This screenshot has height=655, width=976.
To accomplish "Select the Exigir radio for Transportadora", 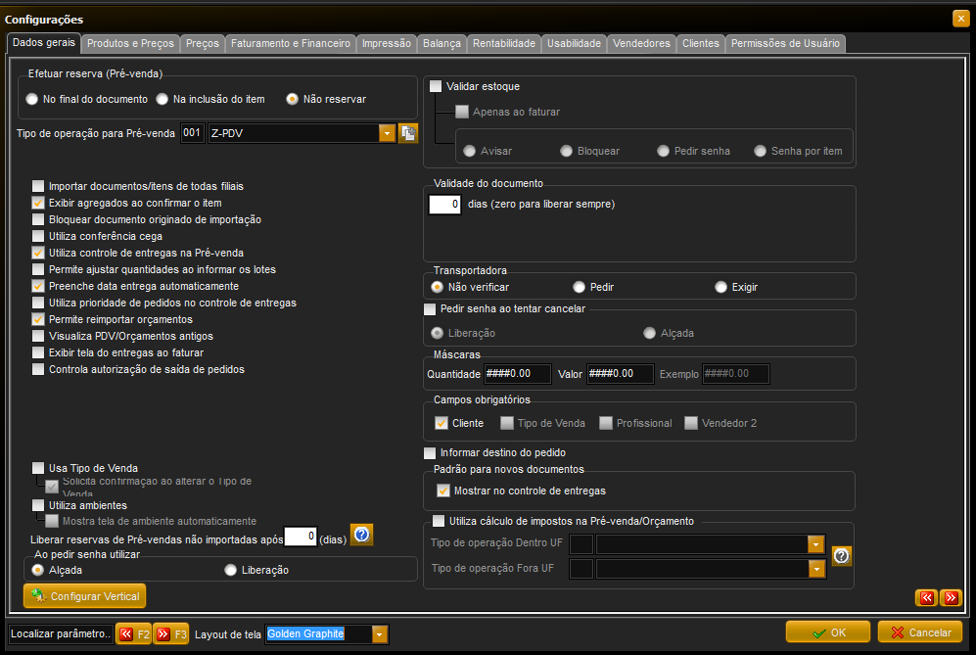I will (x=720, y=287).
